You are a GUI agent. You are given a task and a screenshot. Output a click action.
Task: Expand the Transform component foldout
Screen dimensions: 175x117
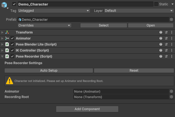pyautogui.click(x=2, y=32)
